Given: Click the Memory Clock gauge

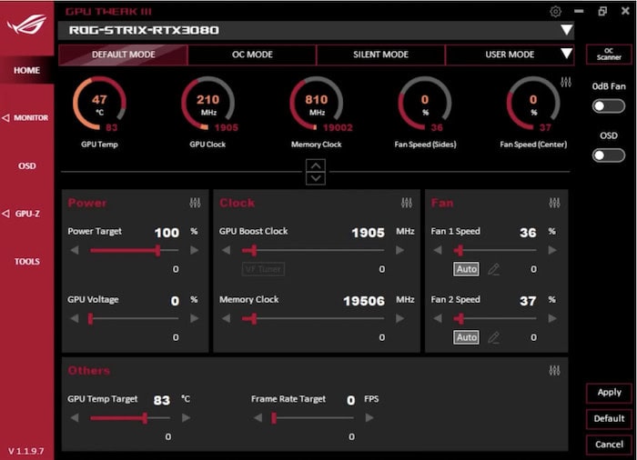Looking at the screenshot, I should 316,104.
